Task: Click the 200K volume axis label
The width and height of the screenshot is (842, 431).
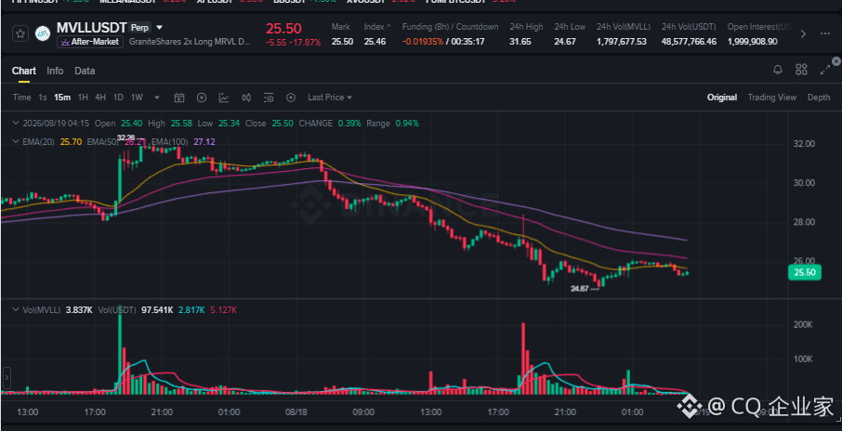Action: pos(805,325)
